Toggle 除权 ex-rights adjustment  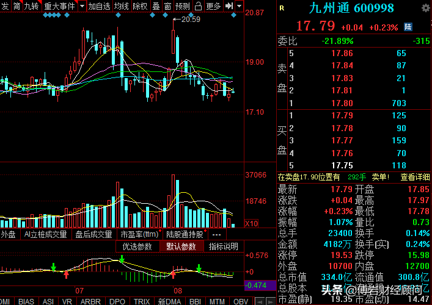tap(140, 6)
